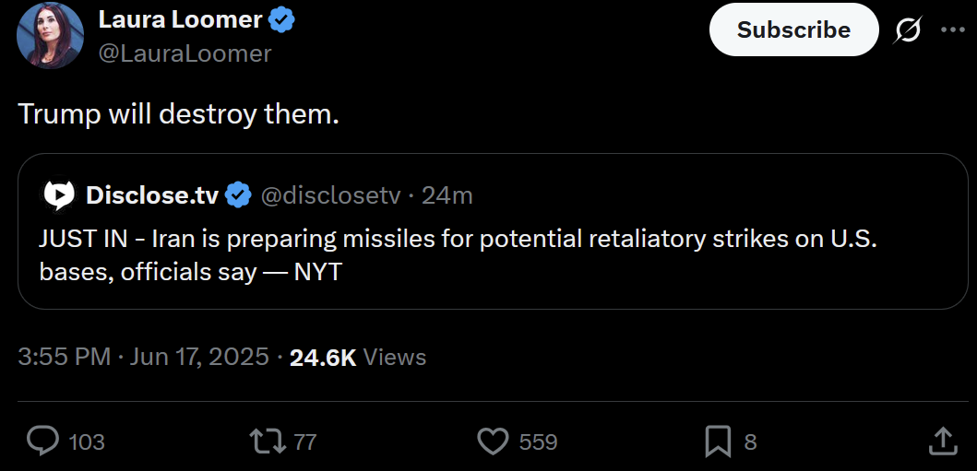This screenshot has width=977, height=471.
Task: Click the reply speech bubble icon
Action: point(43,442)
